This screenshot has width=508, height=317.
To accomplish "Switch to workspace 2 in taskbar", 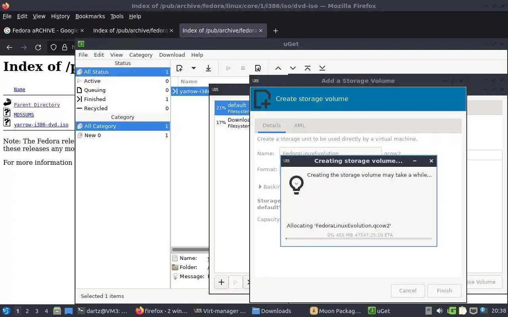I will [27, 311].
